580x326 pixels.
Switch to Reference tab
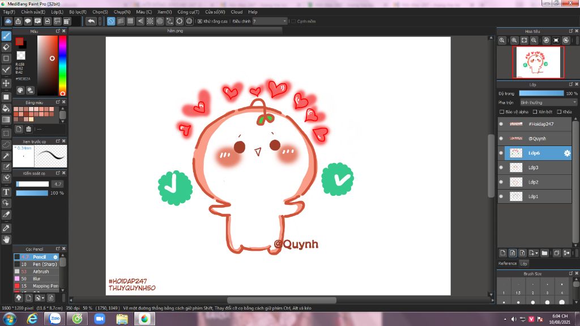coord(507,264)
